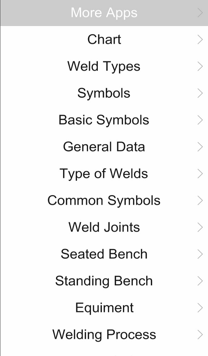Viewport: 208px width, 356px height.
Task: Tap the More Apps header
Action: click(104, 13)
